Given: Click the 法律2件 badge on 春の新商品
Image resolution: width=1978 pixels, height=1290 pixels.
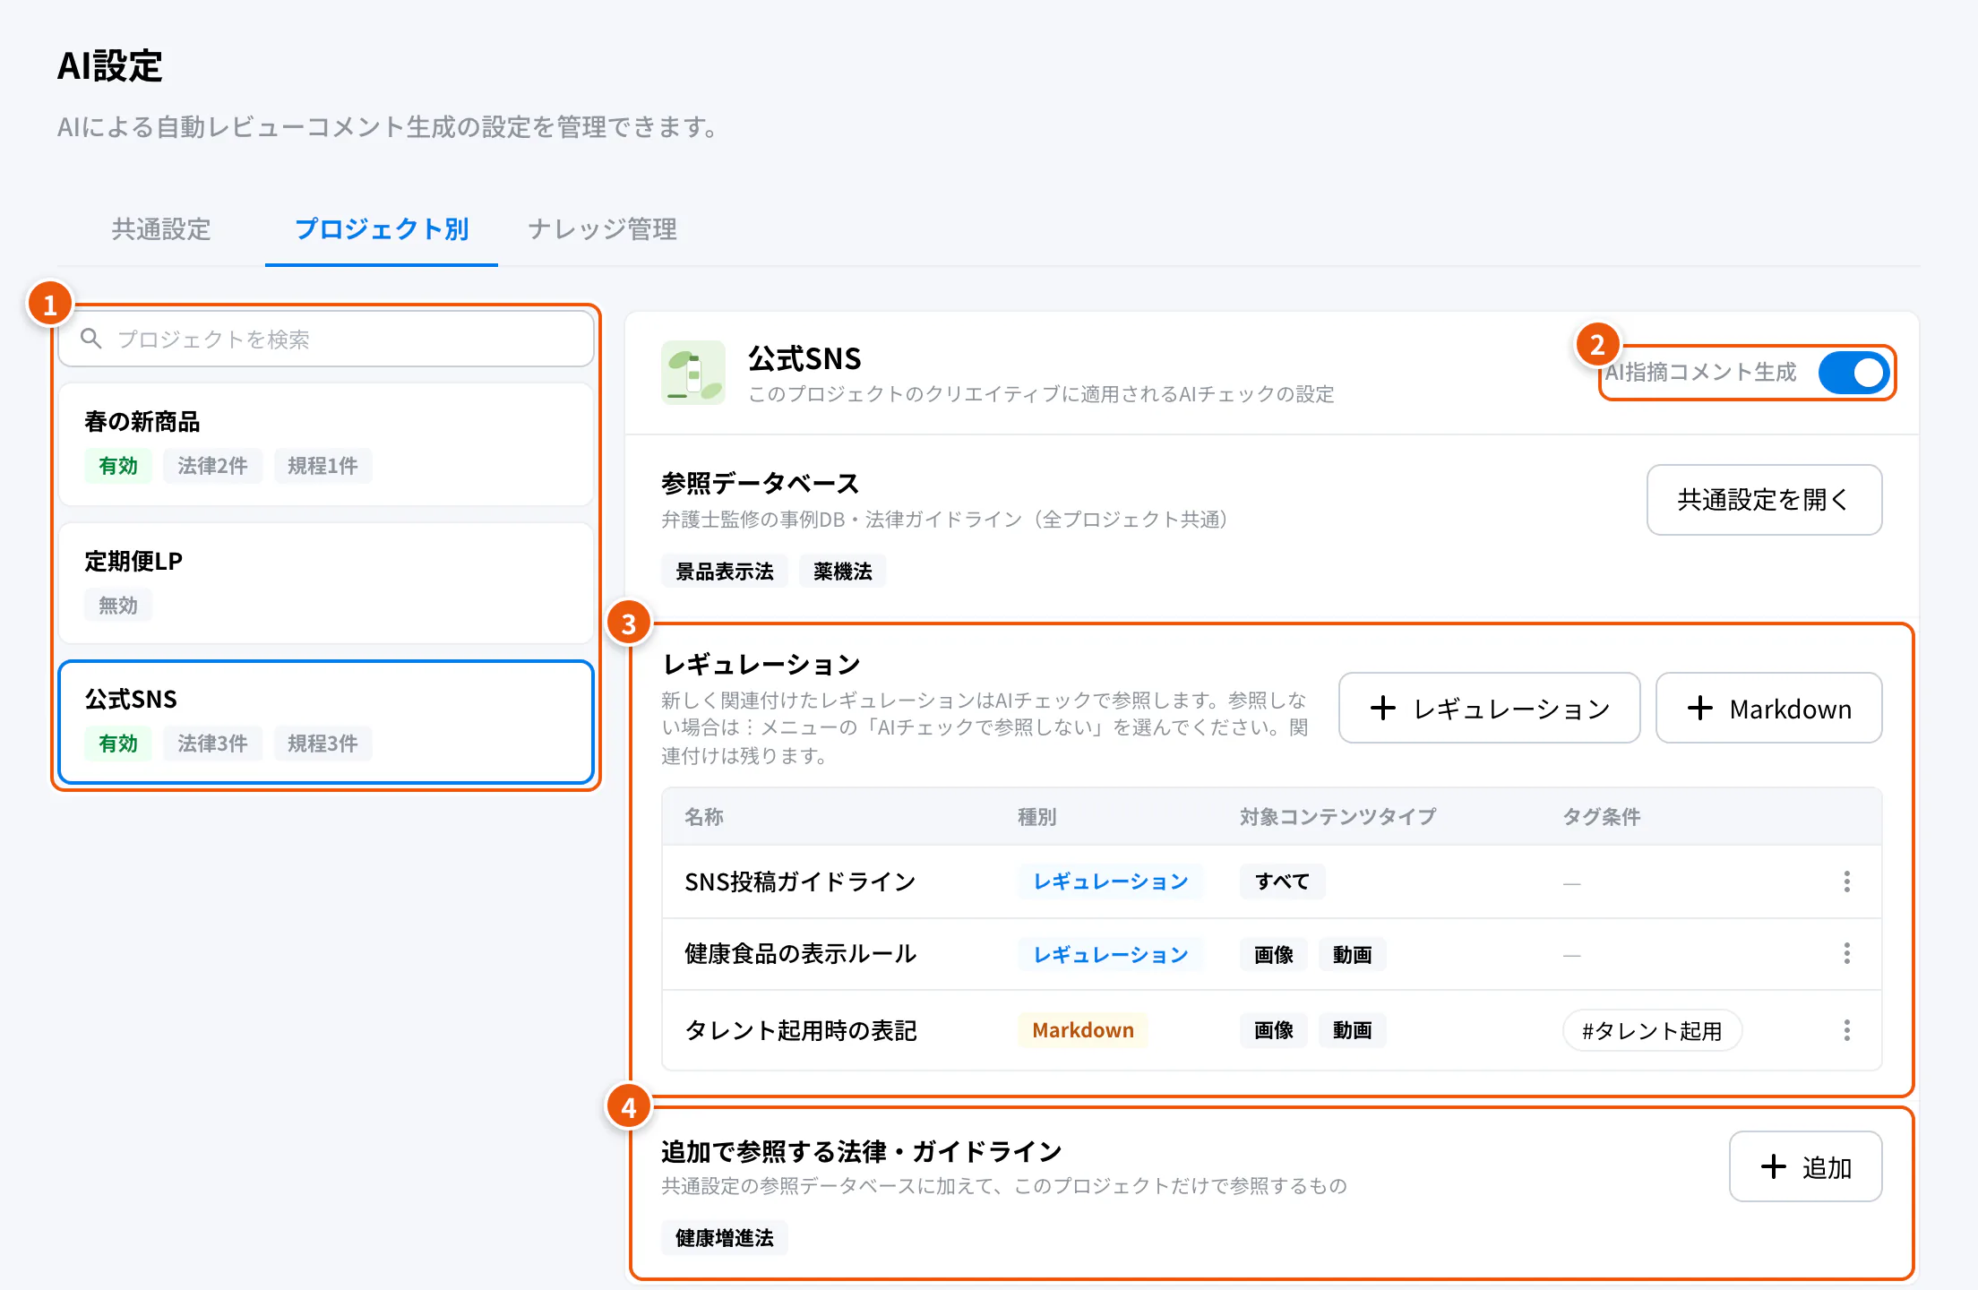Looking at the screenshot, I should [212, 466].
